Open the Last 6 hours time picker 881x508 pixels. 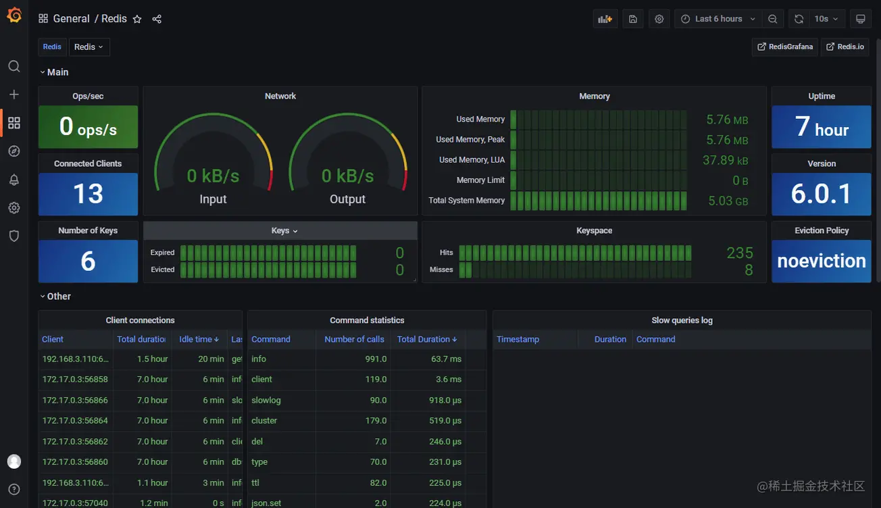(x=719, y=19)
